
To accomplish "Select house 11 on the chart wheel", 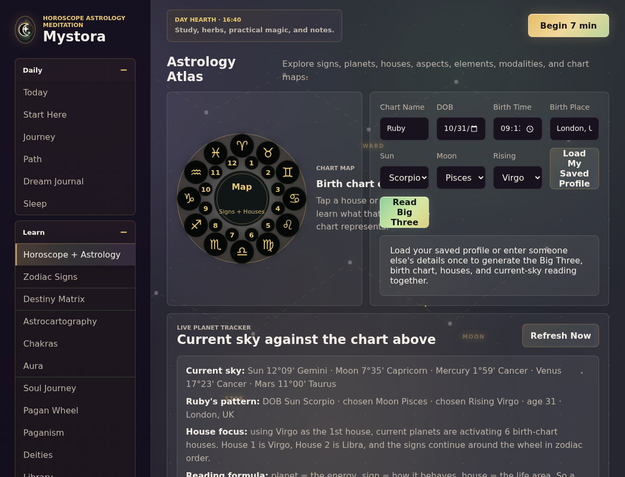I will 215,172.
